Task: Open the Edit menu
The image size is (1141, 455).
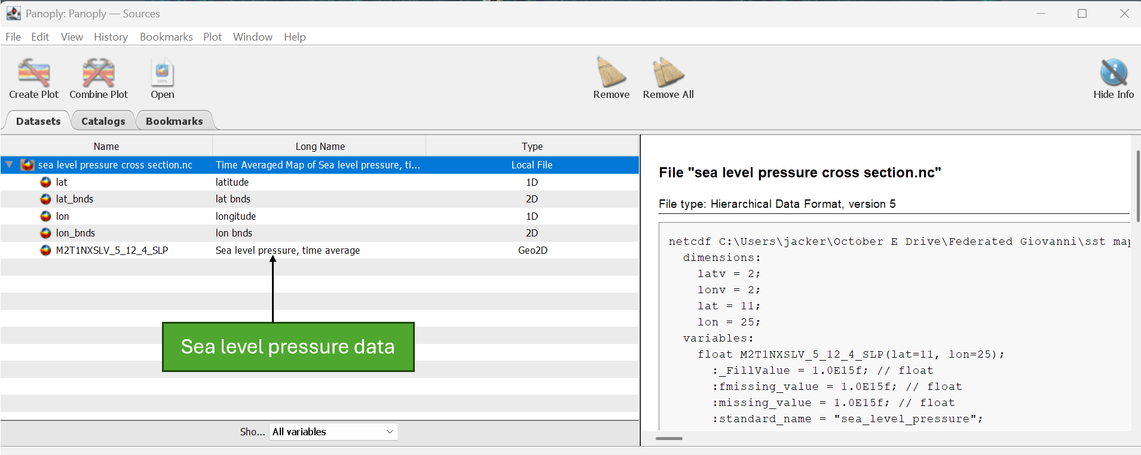Action: click(40, 37)
